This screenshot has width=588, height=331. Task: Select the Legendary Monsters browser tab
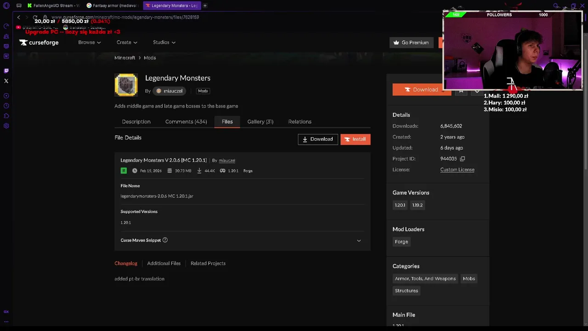pyautogui.click(x=172, y=6)
